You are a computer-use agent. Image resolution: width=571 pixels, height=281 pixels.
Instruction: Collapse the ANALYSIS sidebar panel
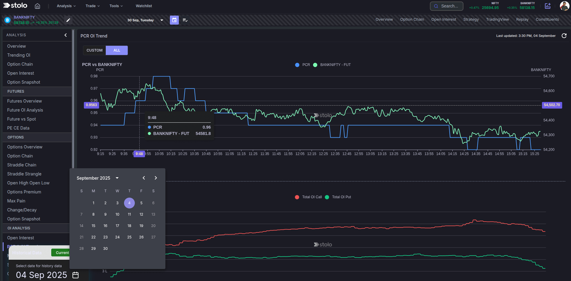(65, 35)
